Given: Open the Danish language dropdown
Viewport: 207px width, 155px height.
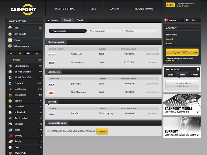Looking at the screenshot, I should (x=174, y=20).
